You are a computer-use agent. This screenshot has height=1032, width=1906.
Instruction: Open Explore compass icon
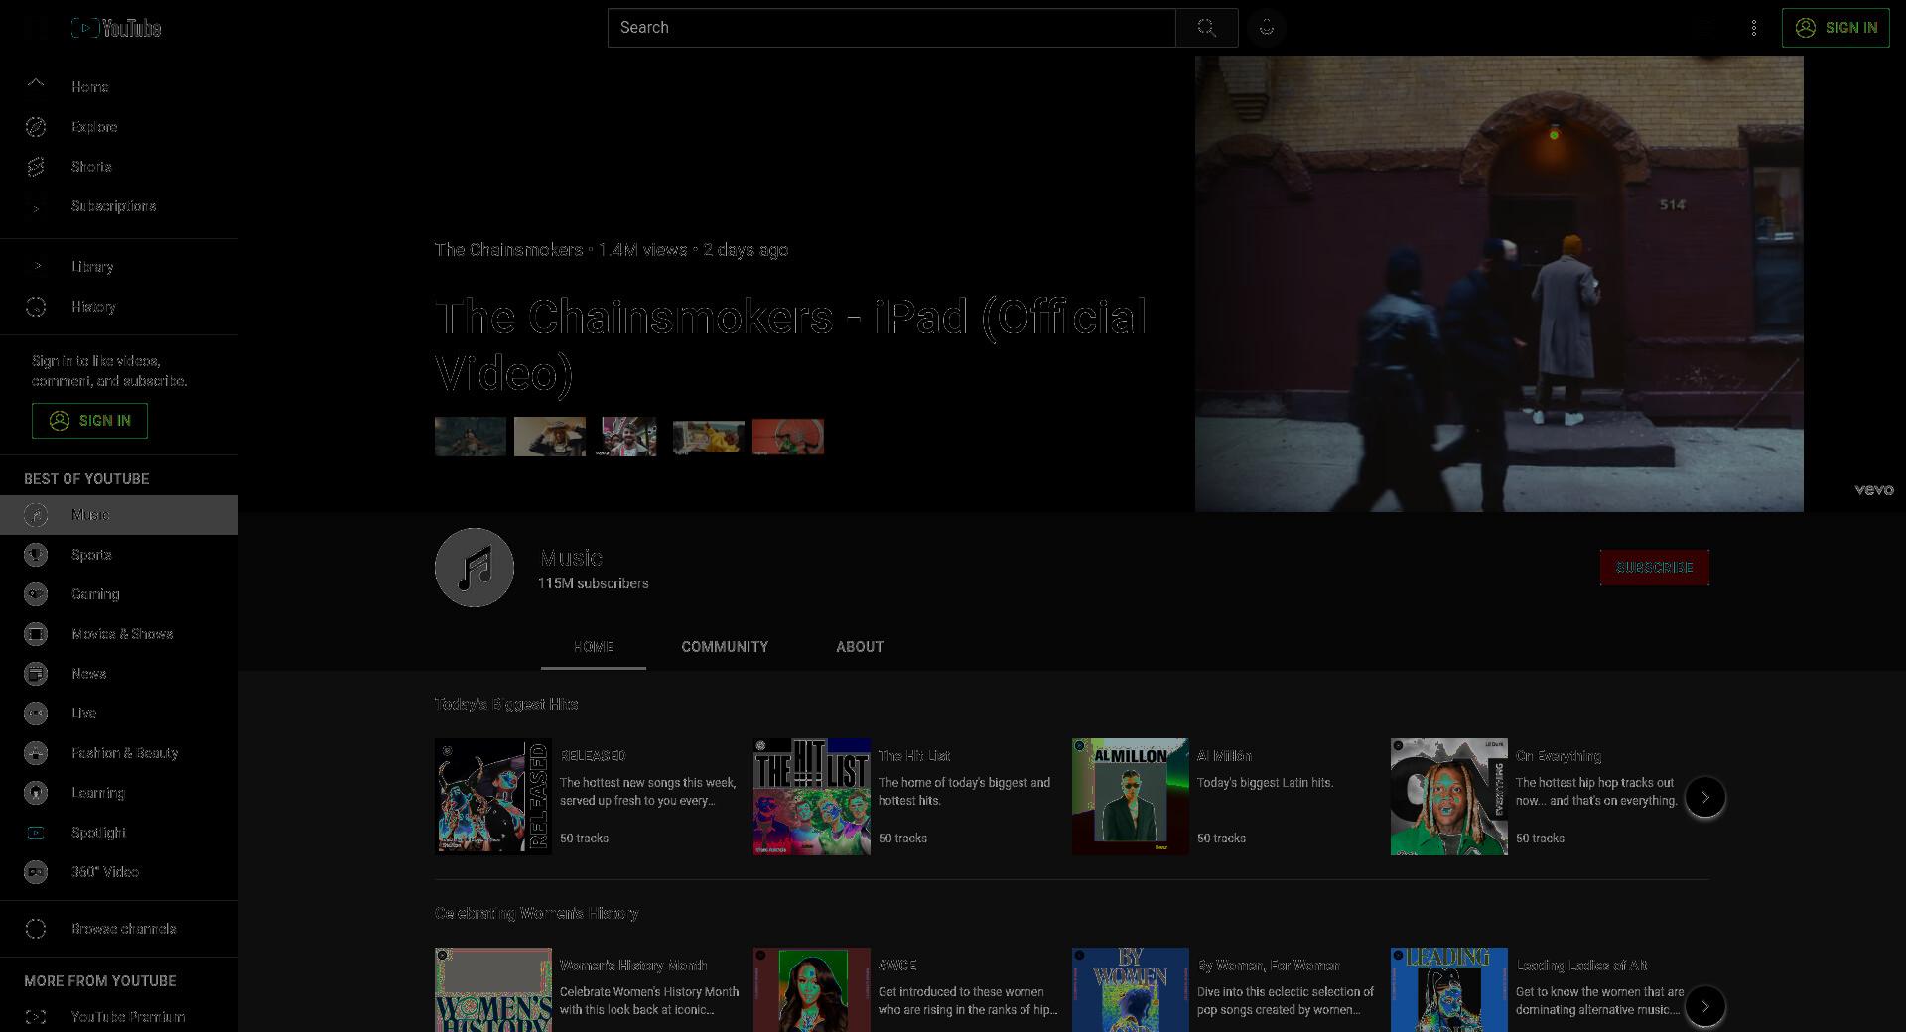pos(36,127)
